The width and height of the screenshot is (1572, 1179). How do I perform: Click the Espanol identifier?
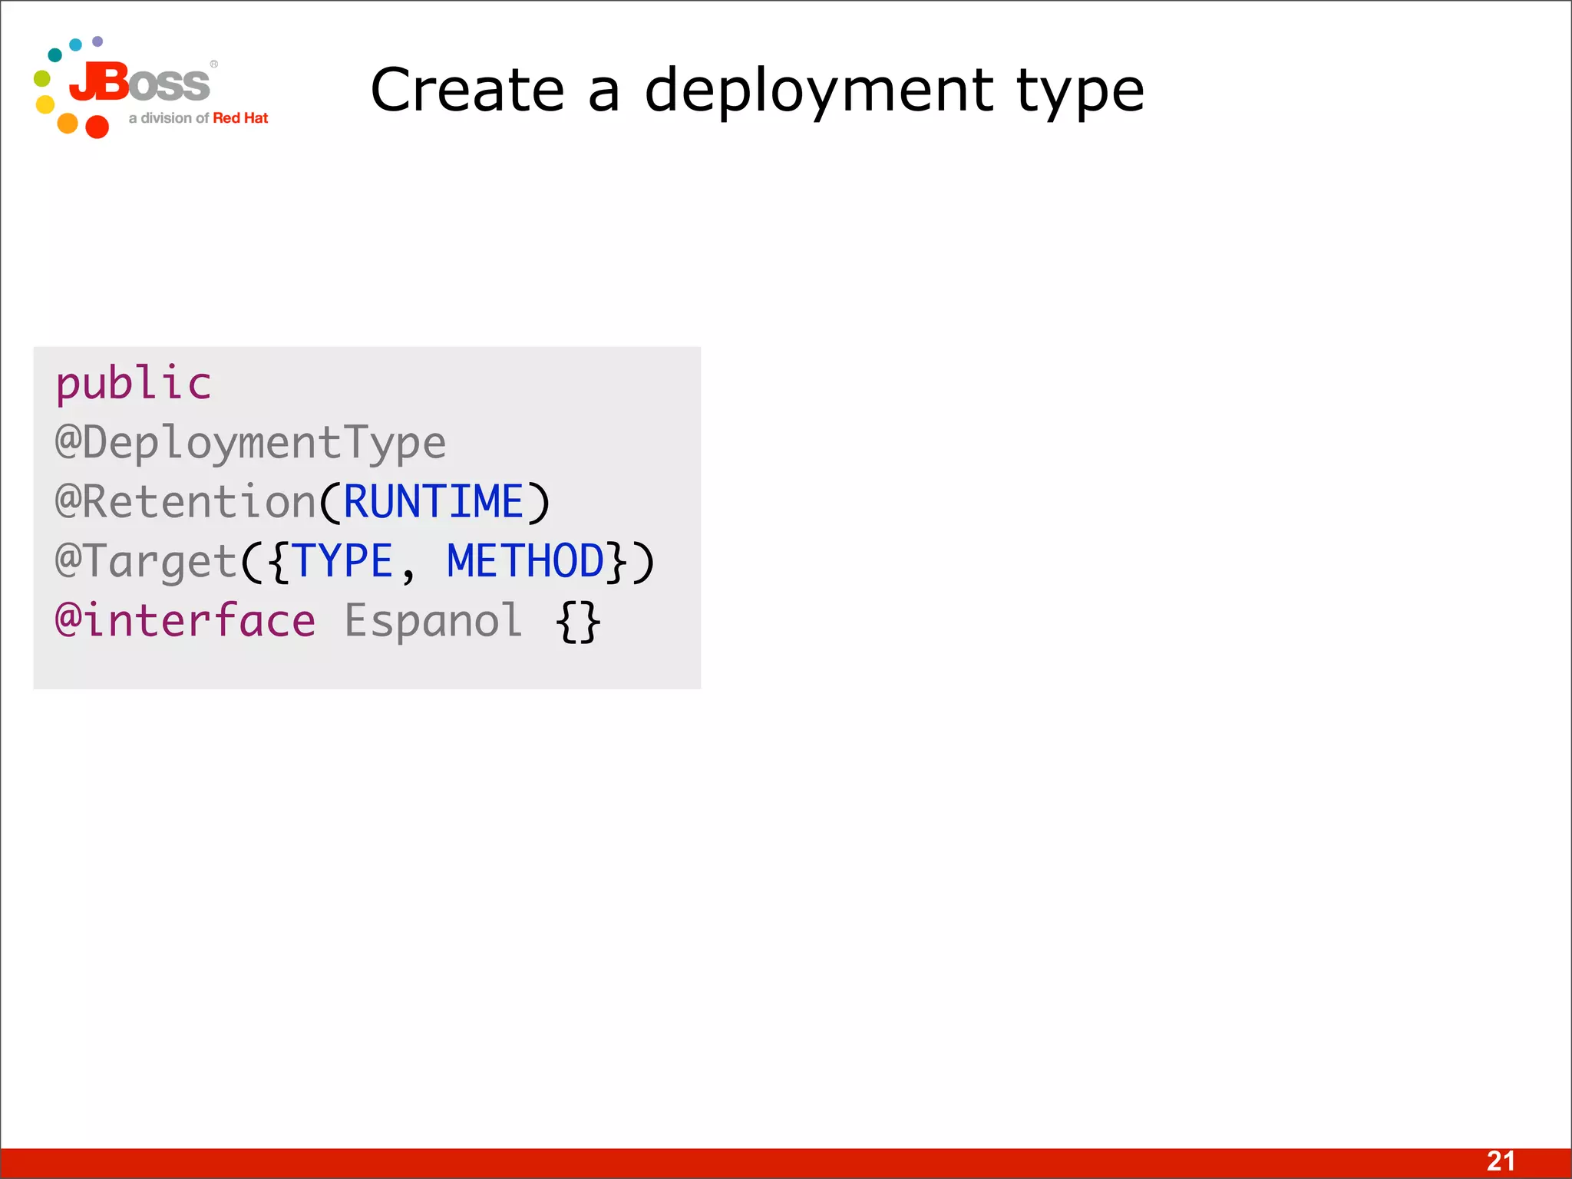(433, 620)
